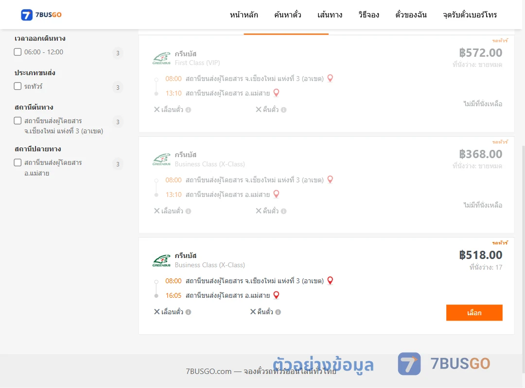Click the info icon next to คืนตั๋ว on the ฿368.00 trip
Screen dimensions: 525x388
(283, 211)
